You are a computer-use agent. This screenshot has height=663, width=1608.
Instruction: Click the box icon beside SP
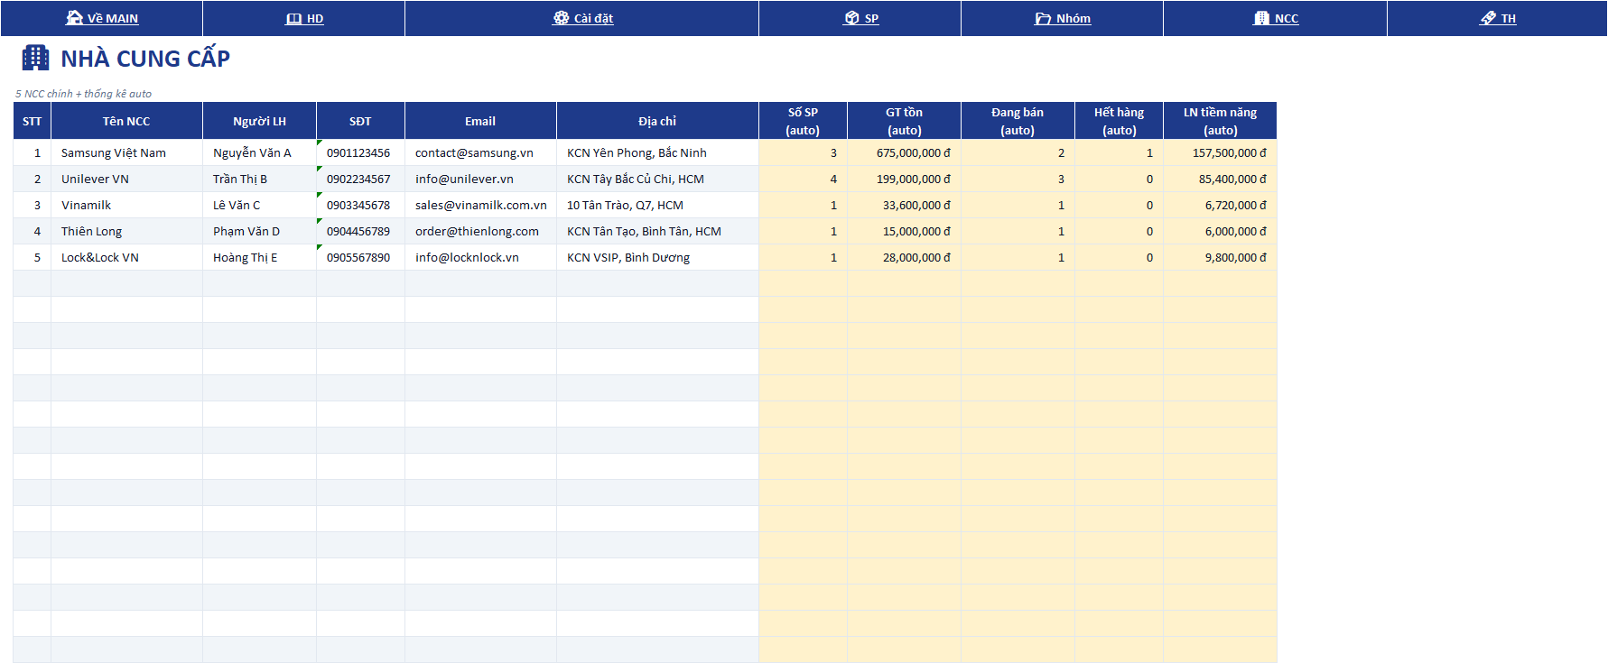[x=851, y=18]
